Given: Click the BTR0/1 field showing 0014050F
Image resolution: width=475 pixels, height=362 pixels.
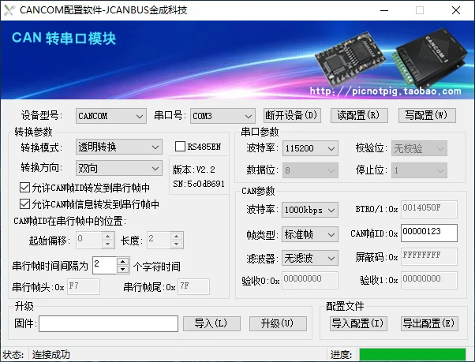Looking at the screenshot, I should tap(429, 209).
